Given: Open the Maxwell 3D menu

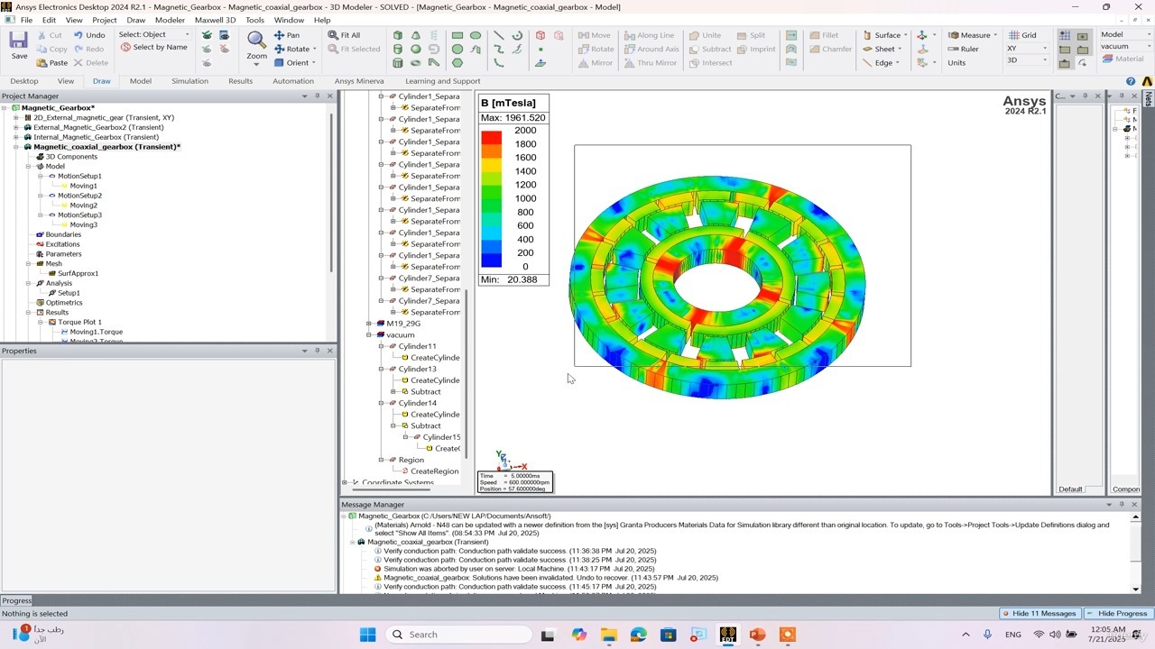Looking at the screenshot, I should pos(215,20).
